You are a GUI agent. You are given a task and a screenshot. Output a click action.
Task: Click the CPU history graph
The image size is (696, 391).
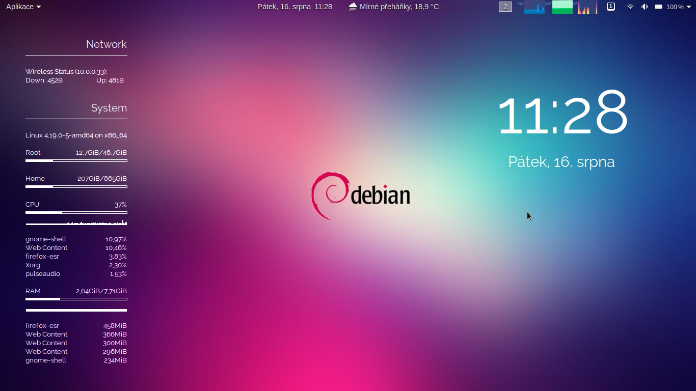(x=76, y=222)
